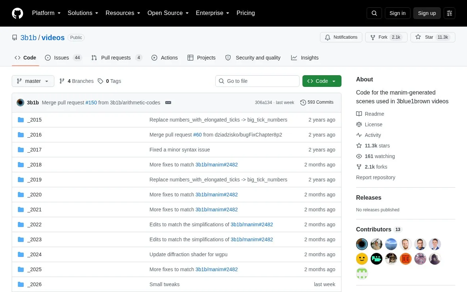This screenshot has height=292, width=467.
Task: Click the commit details ellipsis icon
Action: (168, 103)
